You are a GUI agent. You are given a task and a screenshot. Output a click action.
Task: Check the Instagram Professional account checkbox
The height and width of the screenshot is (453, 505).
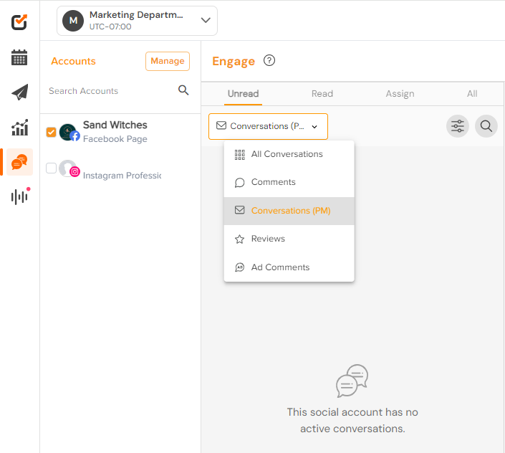pyautogui.click(x=51, y=168)
